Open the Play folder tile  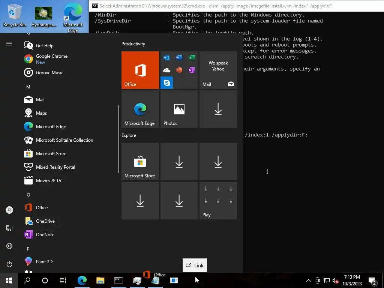(218, 201)
